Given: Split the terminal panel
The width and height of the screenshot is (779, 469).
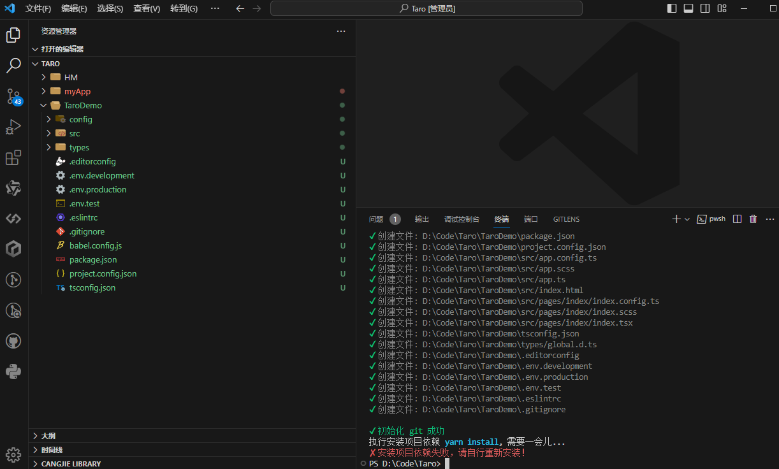Looking at the screenshot, I should tap(737, 219).
